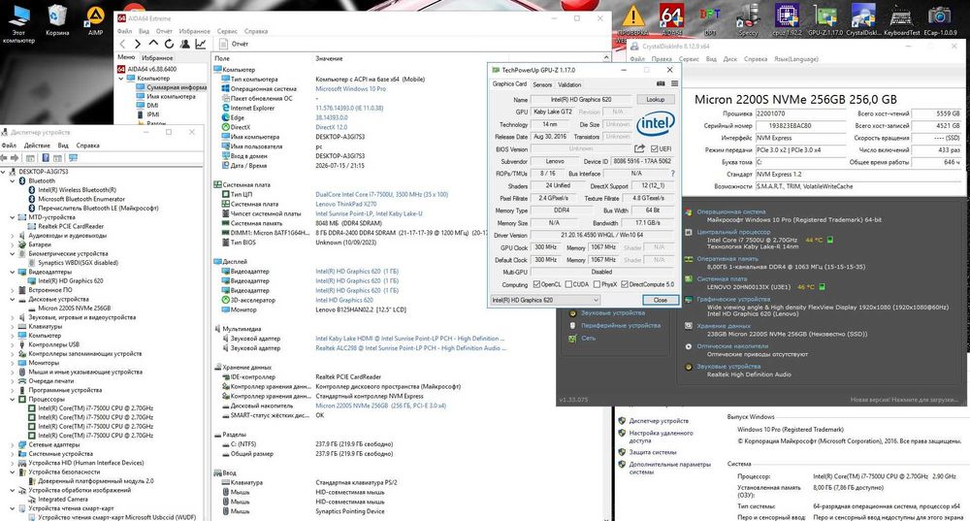Select DMI item in AIDA64 tree
The image size is (970, 521).
(152, 105)
